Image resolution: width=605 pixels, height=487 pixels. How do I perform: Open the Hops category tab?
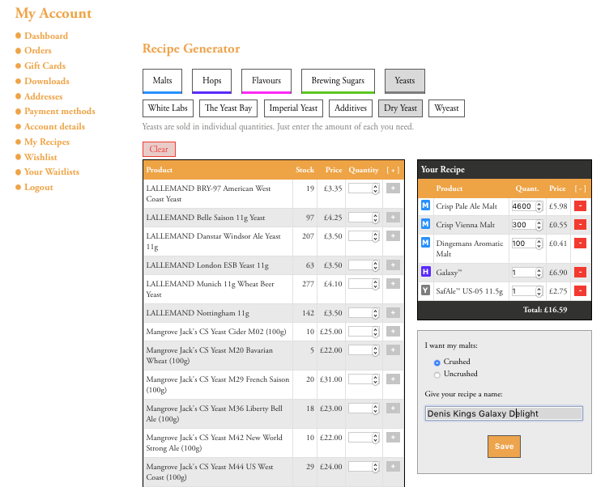tap(212, 81)
